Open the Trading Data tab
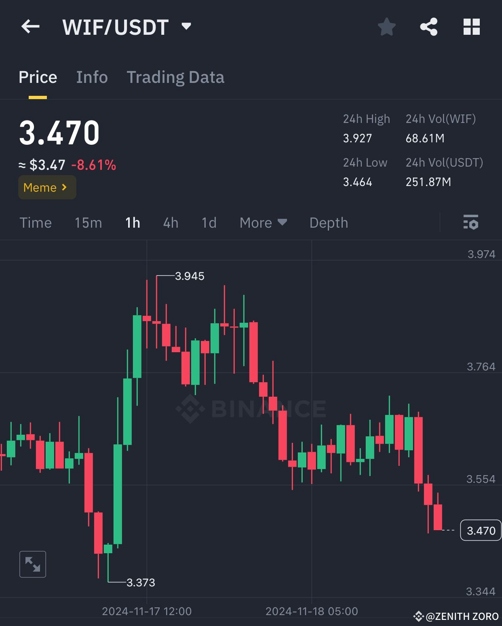502x626 pixels. (x=176, y=77)
